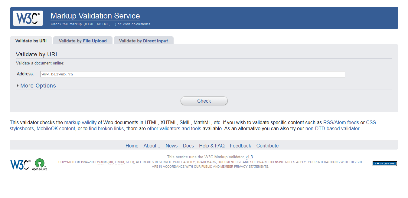Click the W3C logo in the footer
Screen dimensions: 408x198
[21, 165]
